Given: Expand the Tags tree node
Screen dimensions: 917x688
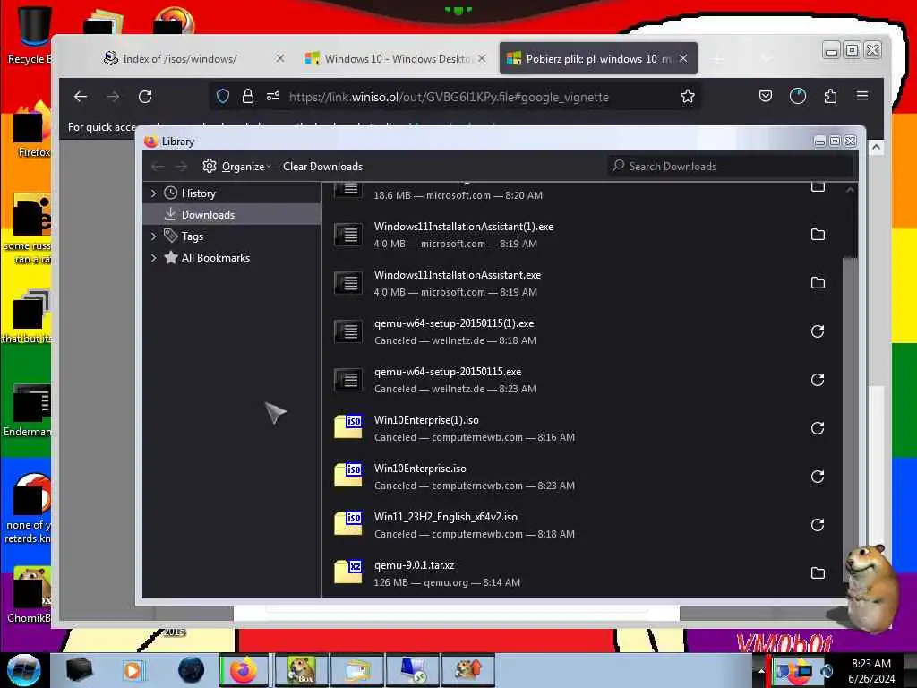Looking at the screenshot, I should [x=154, y=236].
